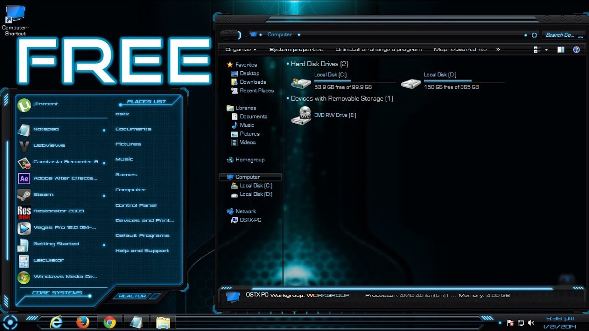Open Google Chrome from the taskbar
Screen dimensions: 589x331
[110, 322]
